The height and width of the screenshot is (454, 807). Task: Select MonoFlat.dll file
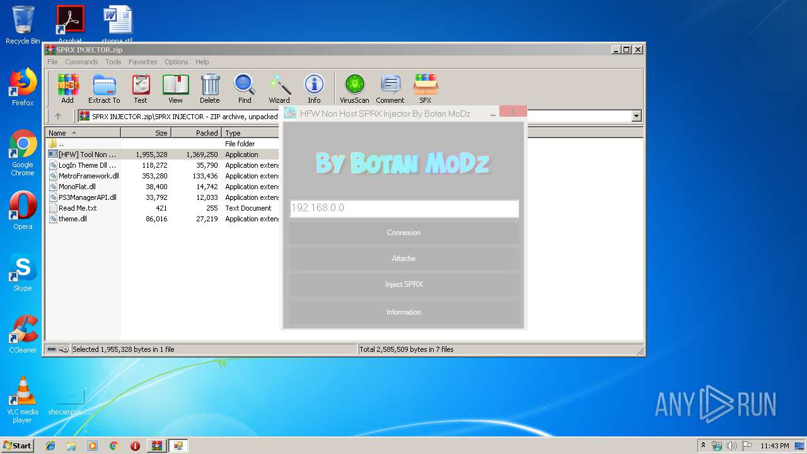[163, 187]
